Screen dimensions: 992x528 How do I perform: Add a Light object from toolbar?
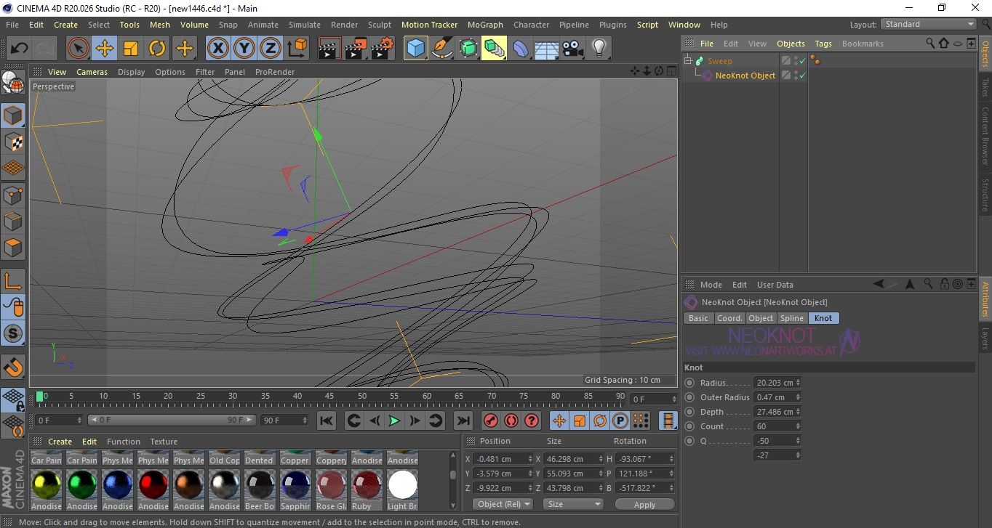(599, 49)
